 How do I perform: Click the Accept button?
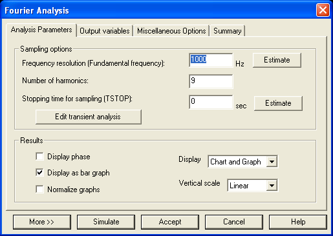(x=170, y=222)
